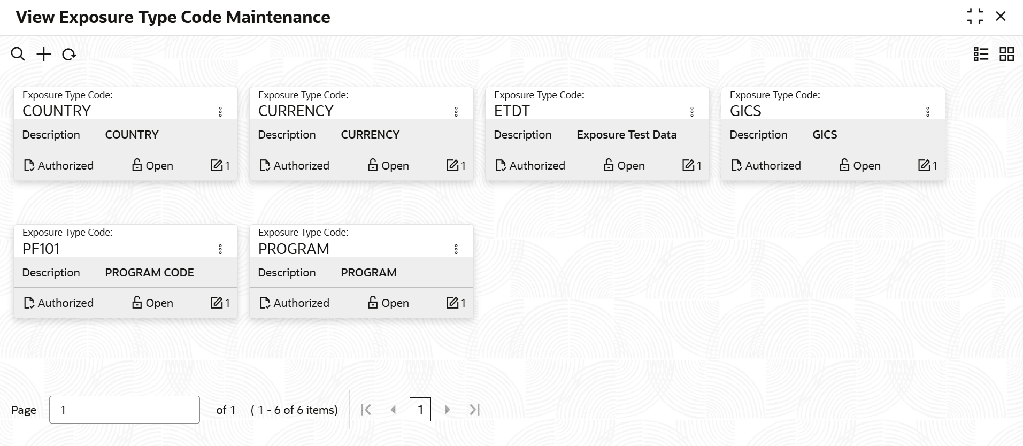Open the CURRENCY card three-dot menu
The image size is (1023, 446).
[x=456, y=112]
